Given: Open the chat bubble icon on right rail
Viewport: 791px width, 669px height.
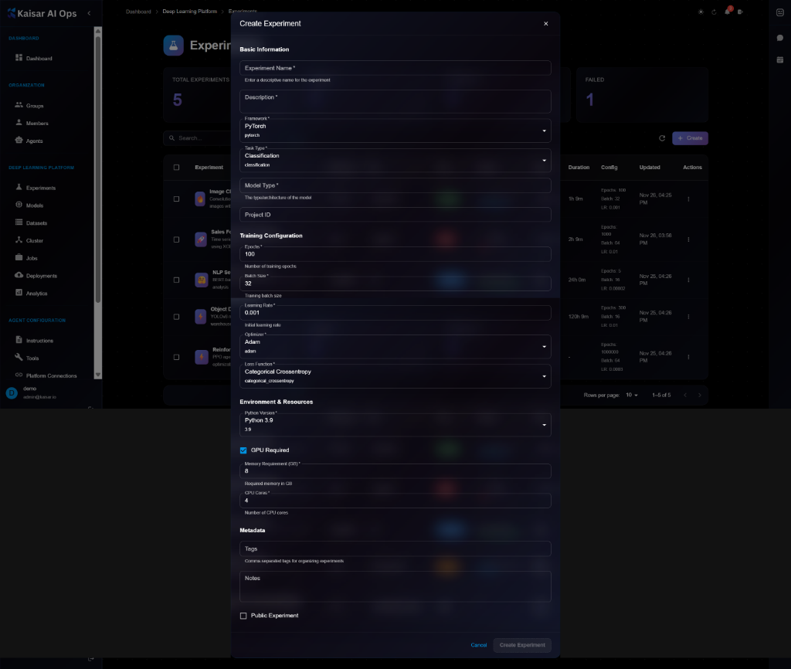Looking at the screenshot, I should 779,38.
